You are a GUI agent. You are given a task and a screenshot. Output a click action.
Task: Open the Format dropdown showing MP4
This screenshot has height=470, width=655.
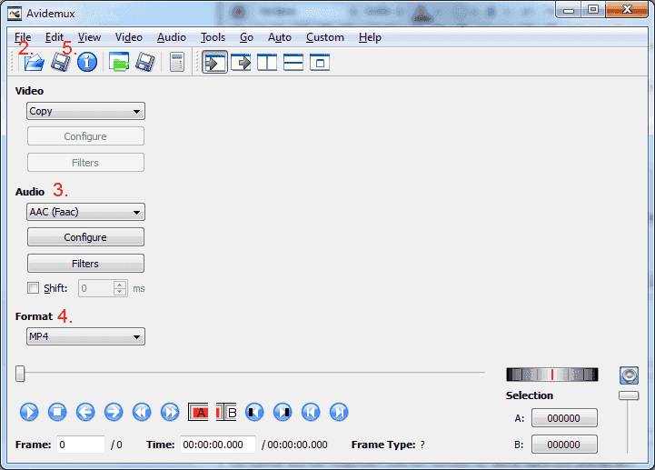click(x=85, y=336)
